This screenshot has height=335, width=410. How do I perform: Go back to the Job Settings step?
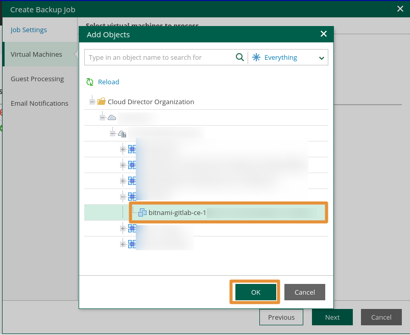point(28,30)
